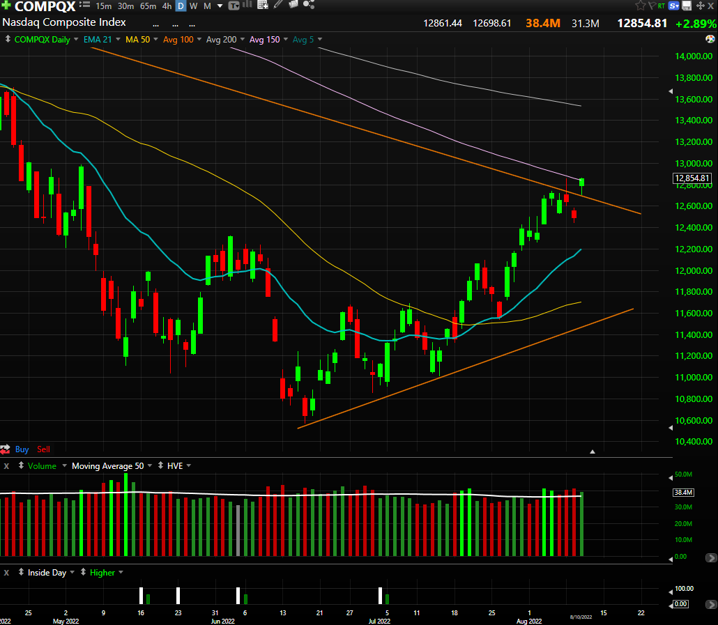The width and height of the screenshot is (718, 625).
Task: Click the star favorite icon
Action: pyautogui.click(x=640, y=6)
